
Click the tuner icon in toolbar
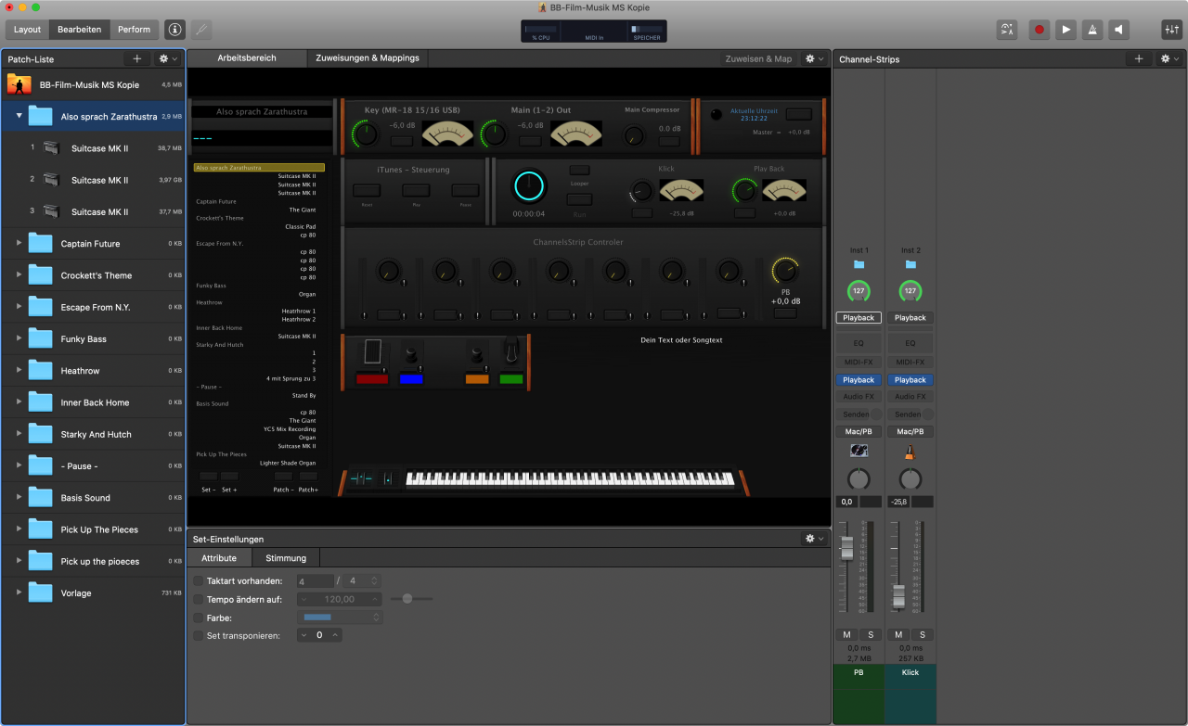pyautogui.click(x=201, y=30)
